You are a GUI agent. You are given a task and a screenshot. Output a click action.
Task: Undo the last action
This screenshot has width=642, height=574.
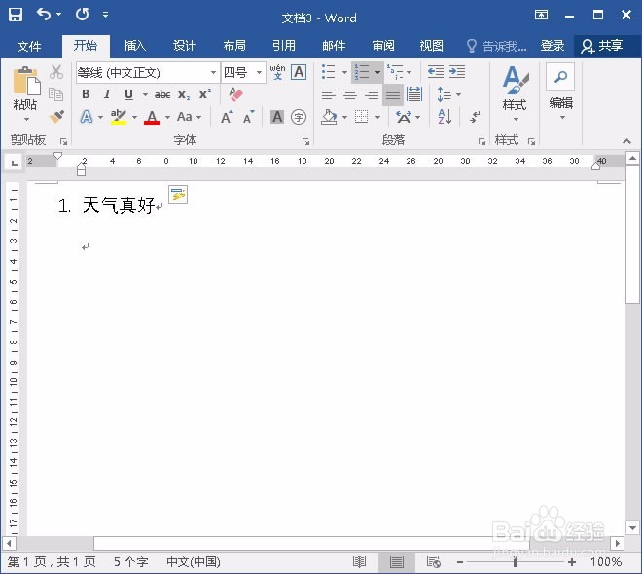pyautogui.click(x=44, y=15)
